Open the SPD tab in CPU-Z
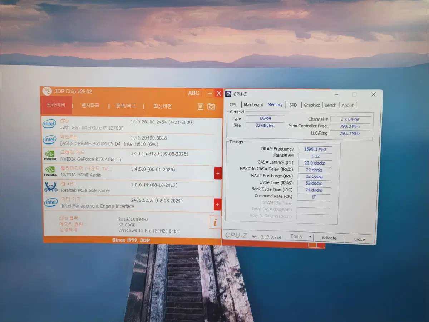 293,105
